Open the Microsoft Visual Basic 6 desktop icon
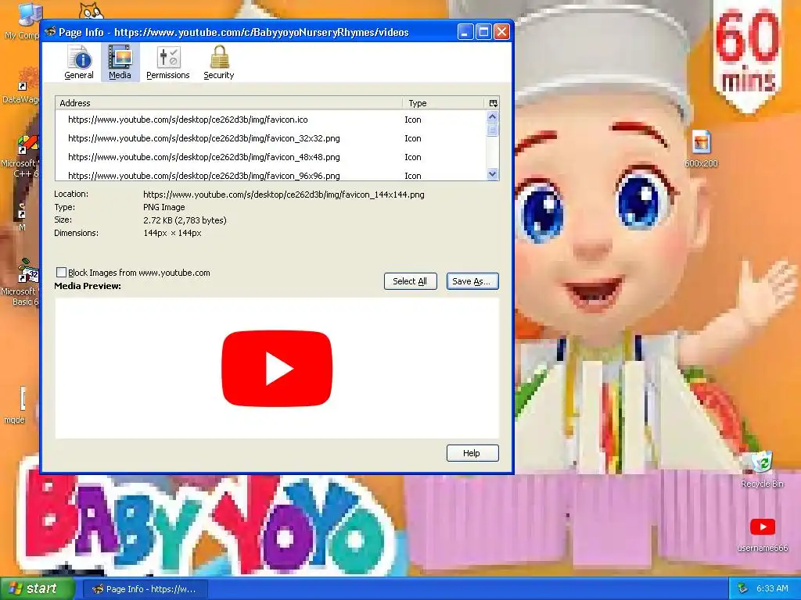The height and width of the screenshot is (600, 801). [x=23, y=282]
